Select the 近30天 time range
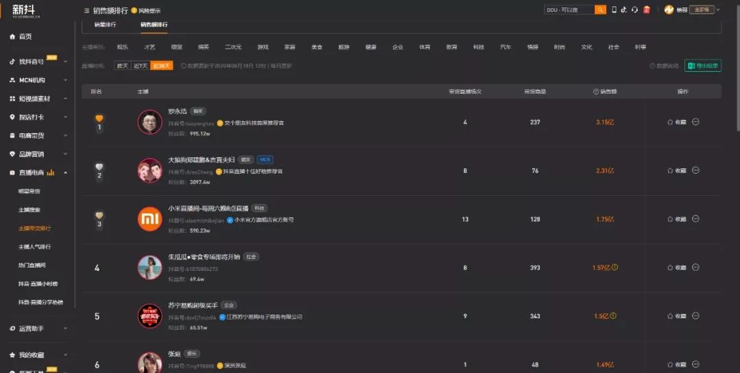 pyautogui.click(x=162, y=66)
